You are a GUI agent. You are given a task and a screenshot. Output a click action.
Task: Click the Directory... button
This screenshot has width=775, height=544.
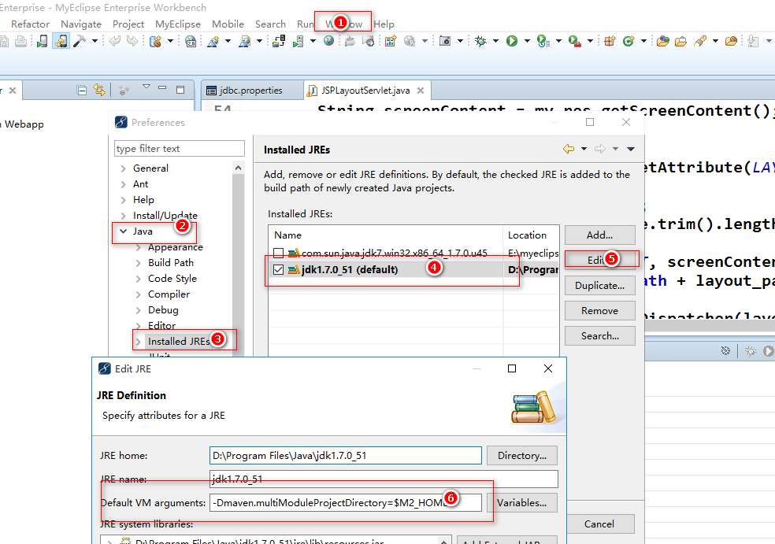(522, 456)
